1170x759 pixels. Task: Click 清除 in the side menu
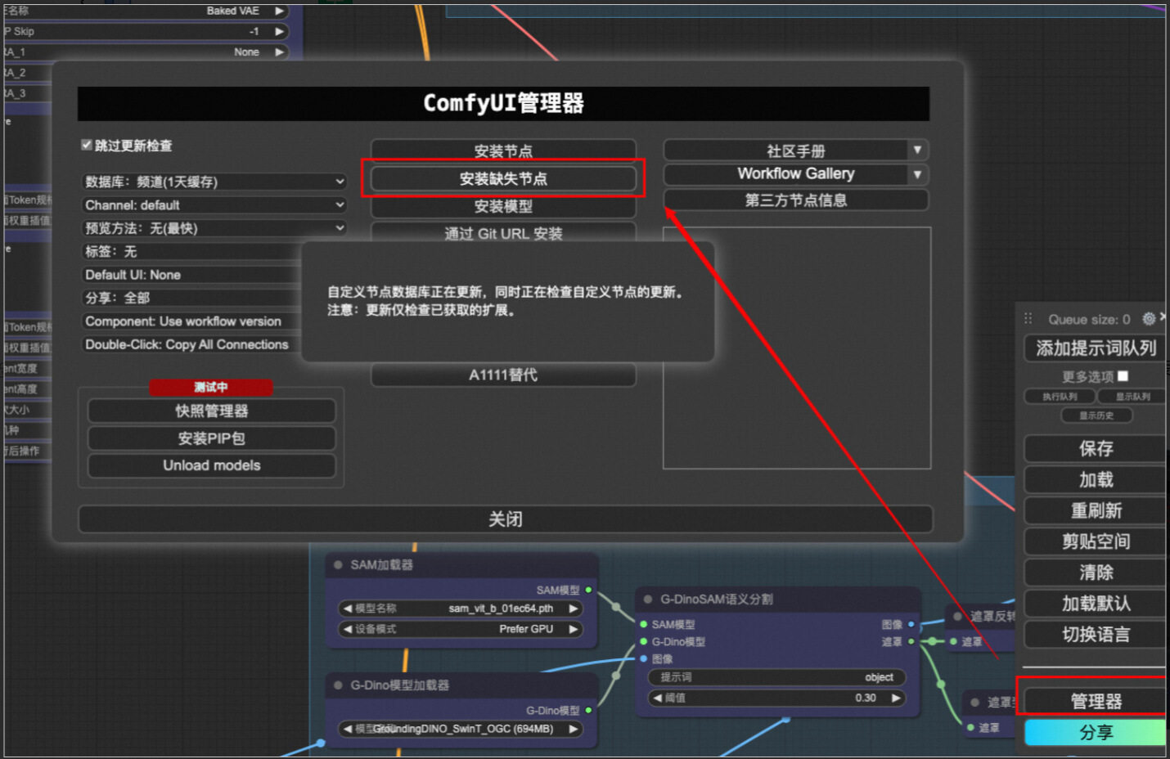point(1096,573)
